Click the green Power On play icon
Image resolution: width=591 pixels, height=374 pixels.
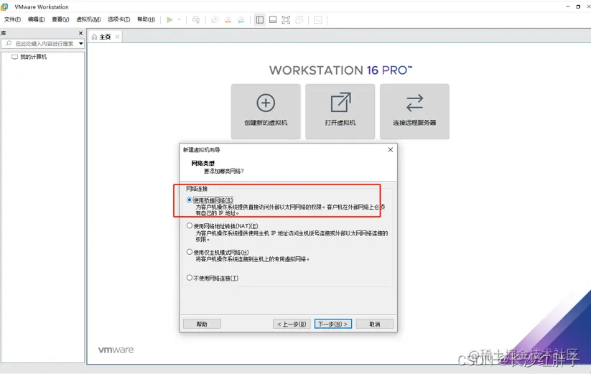pos(169,19)
